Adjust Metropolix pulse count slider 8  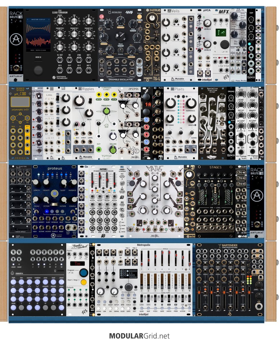tap(189, 281)
